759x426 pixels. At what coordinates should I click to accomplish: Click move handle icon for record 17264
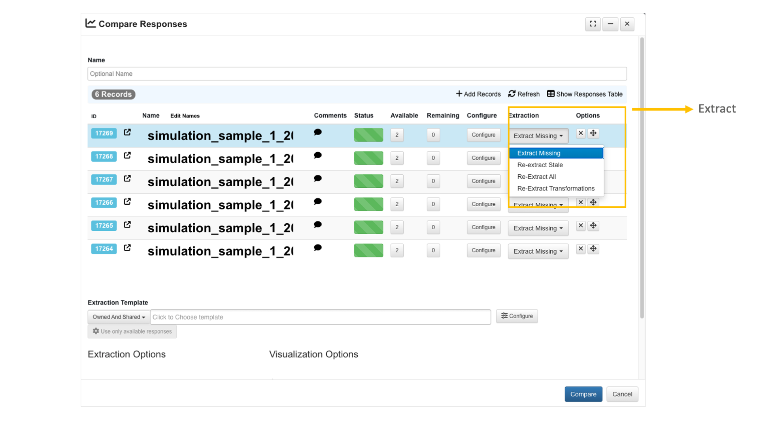coord(593,249)
